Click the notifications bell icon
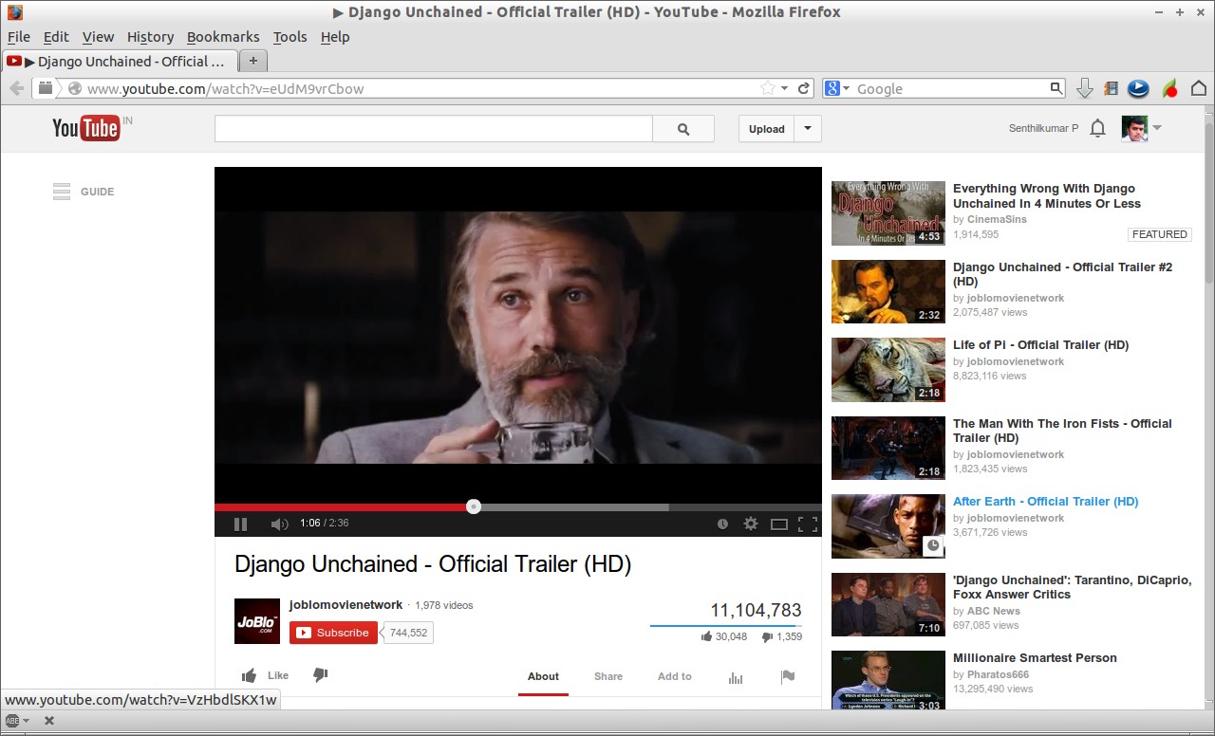The image size is (1215, 736). (x=1098, y=128)
